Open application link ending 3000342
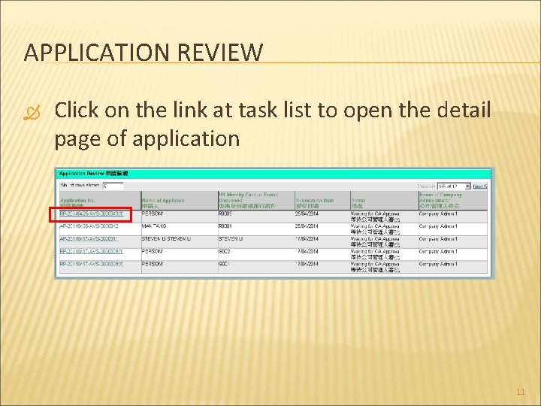541x406 pixels. [89, 226]
